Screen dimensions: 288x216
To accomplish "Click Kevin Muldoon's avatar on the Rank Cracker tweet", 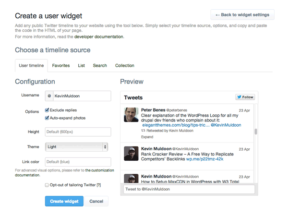I will pyautogui.click(x=131, y=154).
